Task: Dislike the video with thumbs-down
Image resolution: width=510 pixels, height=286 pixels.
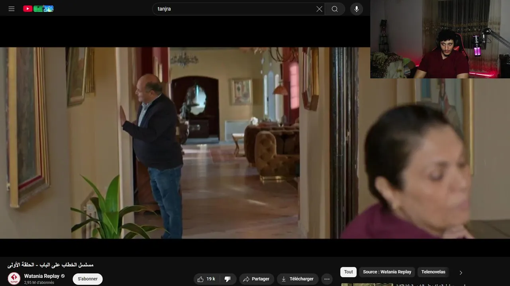Action: 228,279
